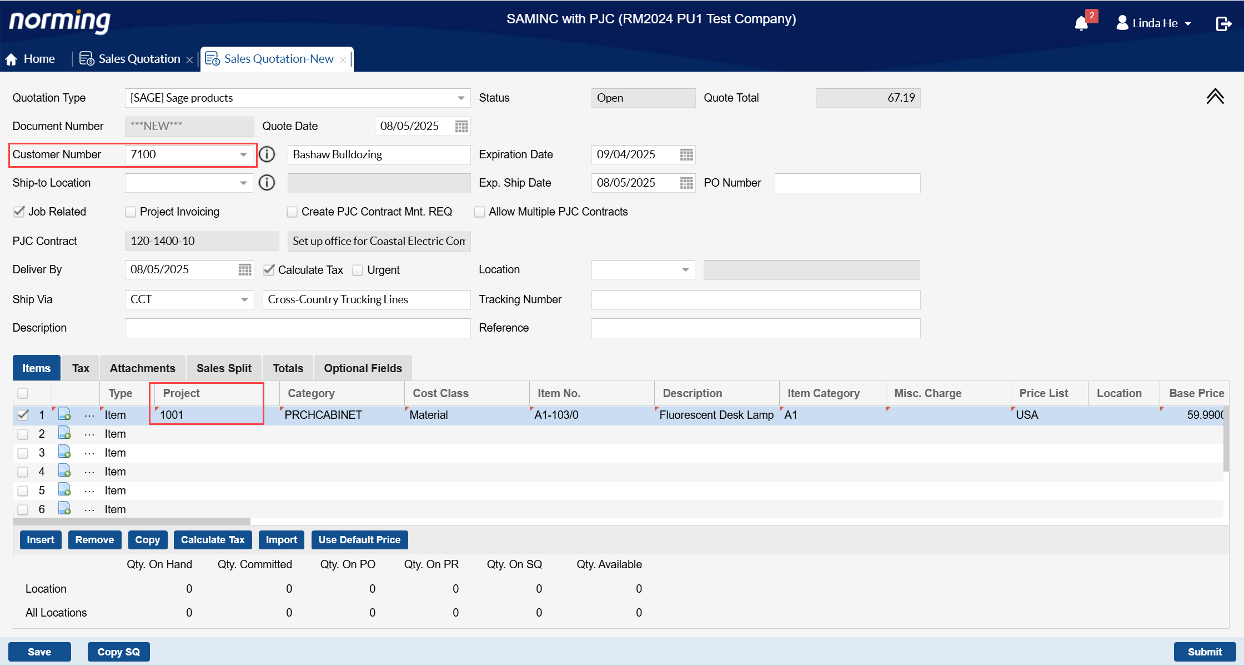Click the document icon in row 4
1244x666 pixels.
pyautogui.click(x=64, y=471)
